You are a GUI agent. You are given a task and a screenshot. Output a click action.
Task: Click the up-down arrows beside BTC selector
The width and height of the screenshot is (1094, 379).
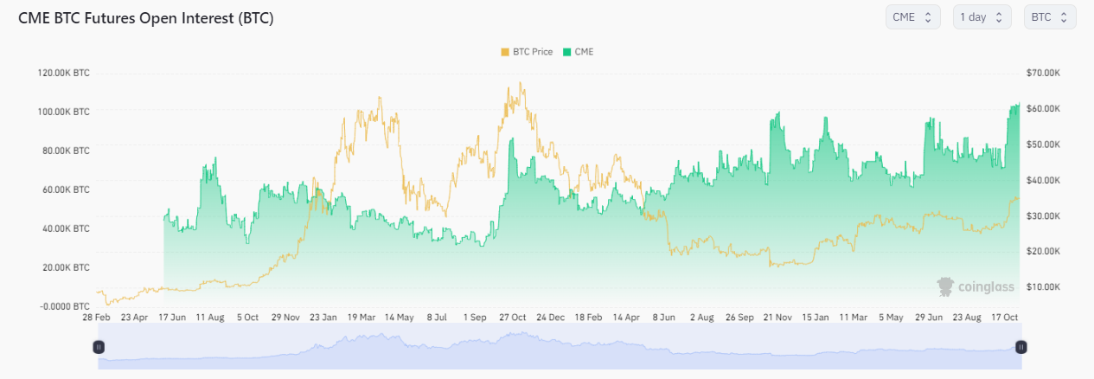[x=1064, y=17]
